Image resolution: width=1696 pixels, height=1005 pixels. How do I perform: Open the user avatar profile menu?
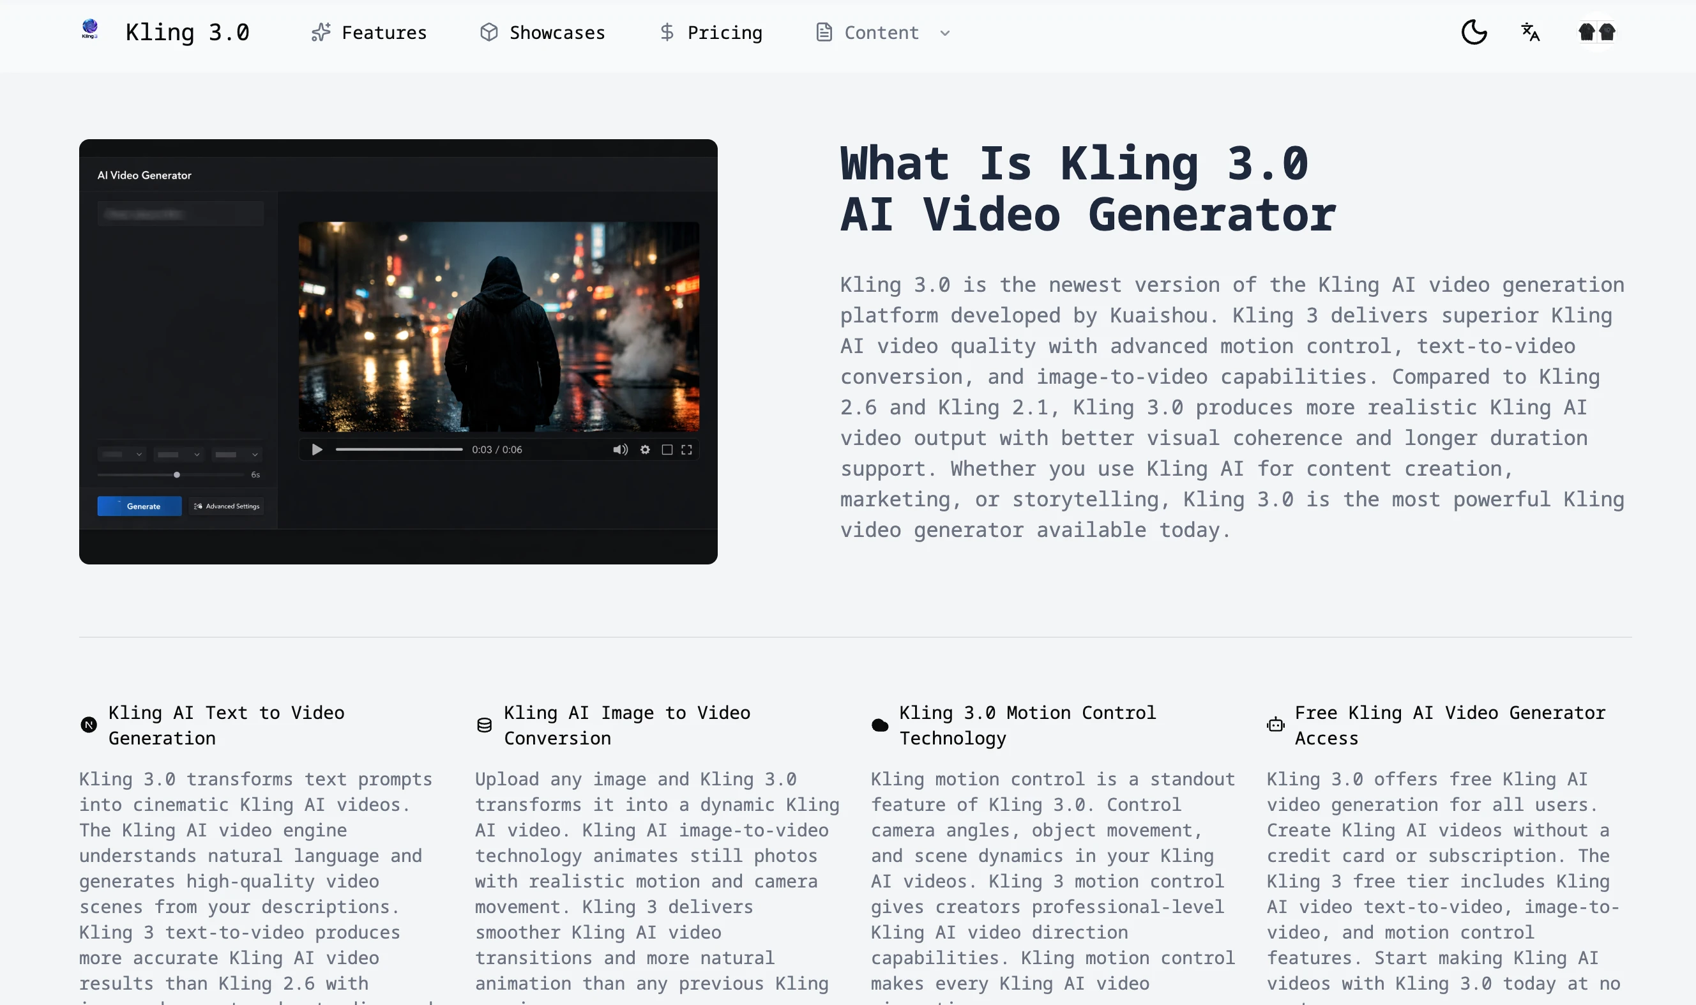pyautogui.click(x=1596, y=32)
